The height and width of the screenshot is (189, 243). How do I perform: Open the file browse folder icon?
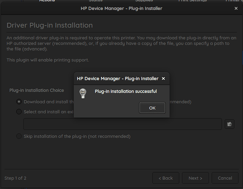click(229, 124)
